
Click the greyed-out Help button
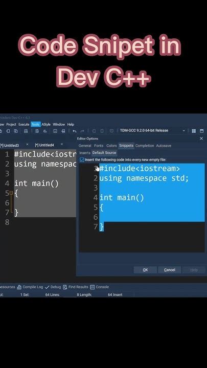click(194, 270)
